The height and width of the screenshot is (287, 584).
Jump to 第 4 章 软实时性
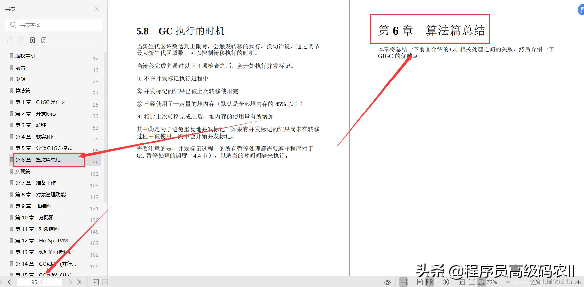coord(36,137)
